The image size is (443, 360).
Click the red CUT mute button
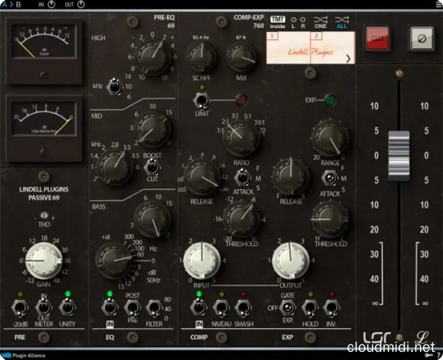click(377, 38)
